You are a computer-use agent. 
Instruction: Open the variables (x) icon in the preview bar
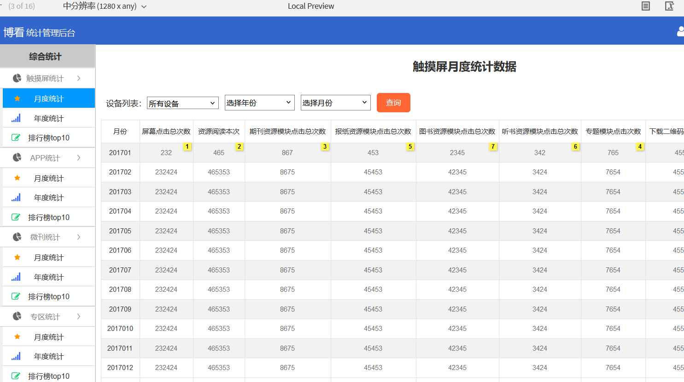coord(670,6)
